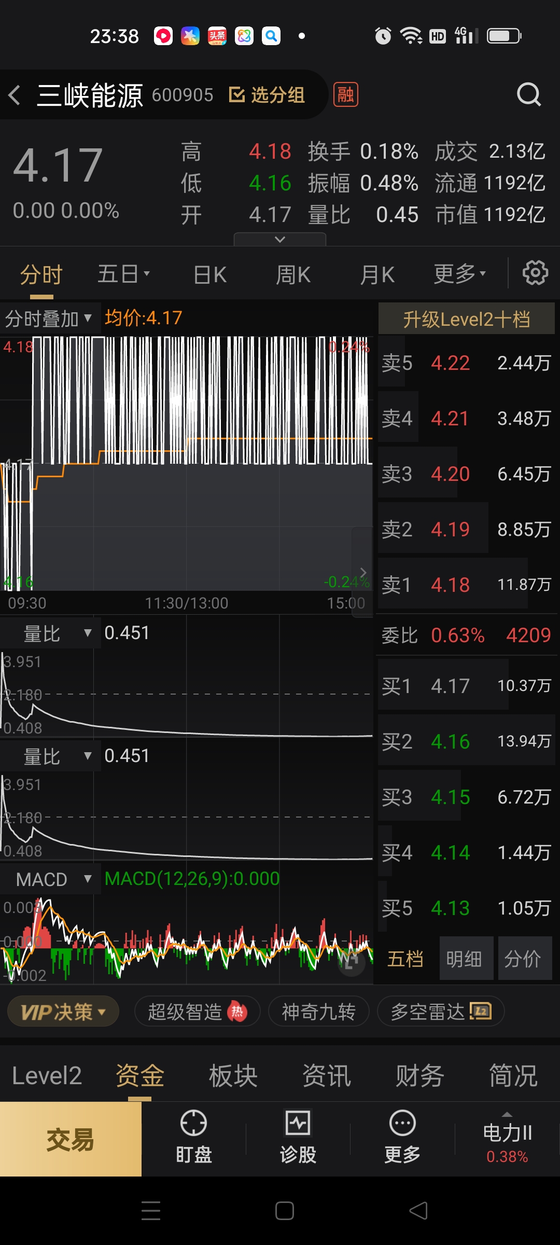Open the VIP决策 dropdown
560x1245 pixels.
(63, 1011)
